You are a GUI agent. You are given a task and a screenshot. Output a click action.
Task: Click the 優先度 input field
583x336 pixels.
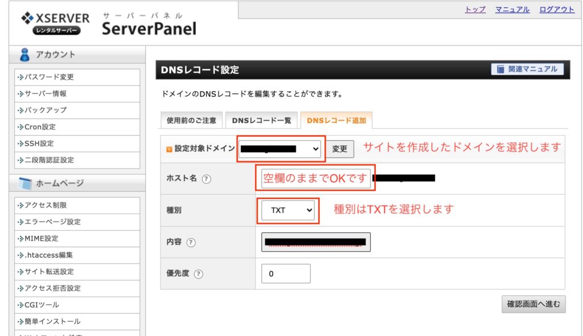pyautogui.click(x=286, y=274)
